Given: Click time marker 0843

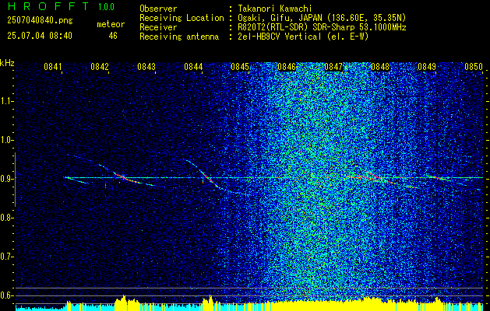Looking at the screenshot, I should tap(146, 67).
